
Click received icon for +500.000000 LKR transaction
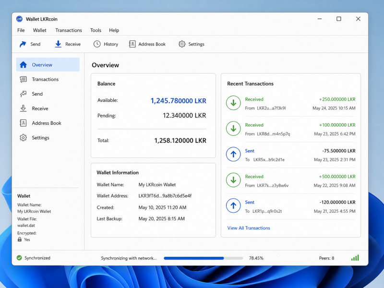233,180
